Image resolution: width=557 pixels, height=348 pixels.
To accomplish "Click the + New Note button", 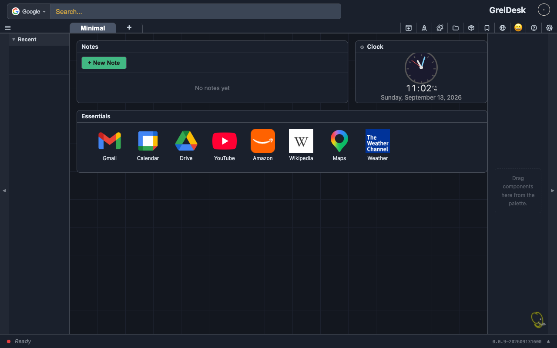I will [104, 63].
